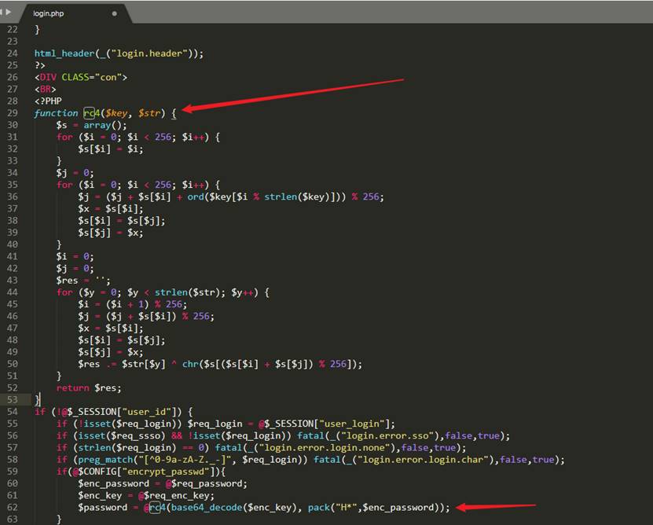Click the preg_match call on line 59
Screen dimensions: 653x525
[99, 460]
